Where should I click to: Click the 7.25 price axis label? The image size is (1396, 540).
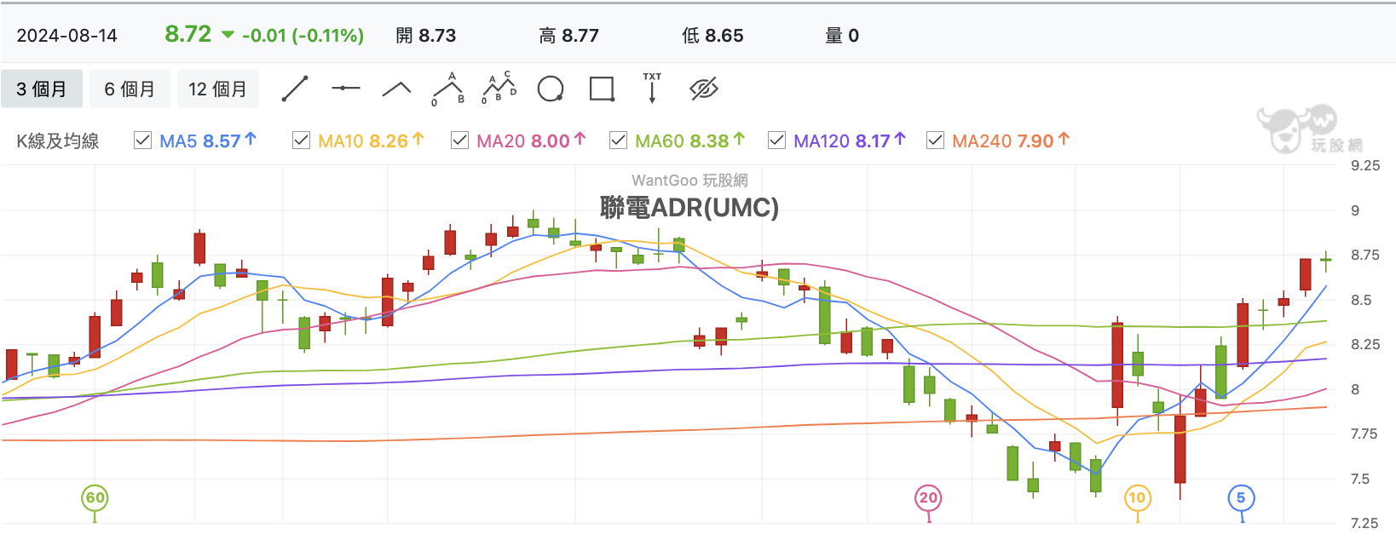[x=1365, y=523]
